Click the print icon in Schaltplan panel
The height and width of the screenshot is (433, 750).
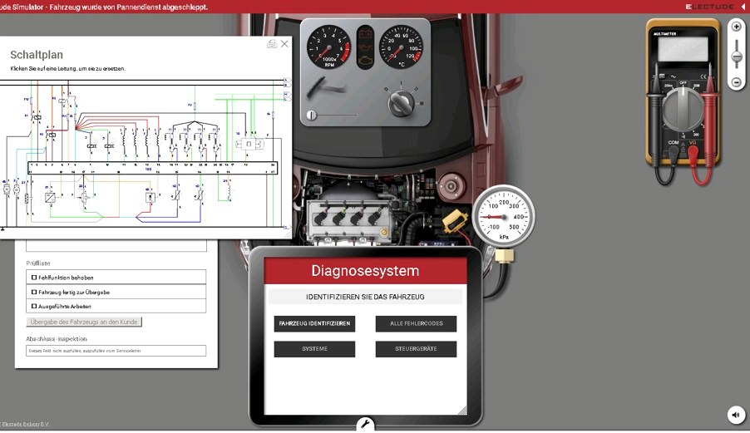[x=272, y=44]
